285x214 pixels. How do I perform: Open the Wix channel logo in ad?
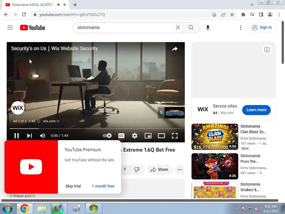click(x=18, y=108)
